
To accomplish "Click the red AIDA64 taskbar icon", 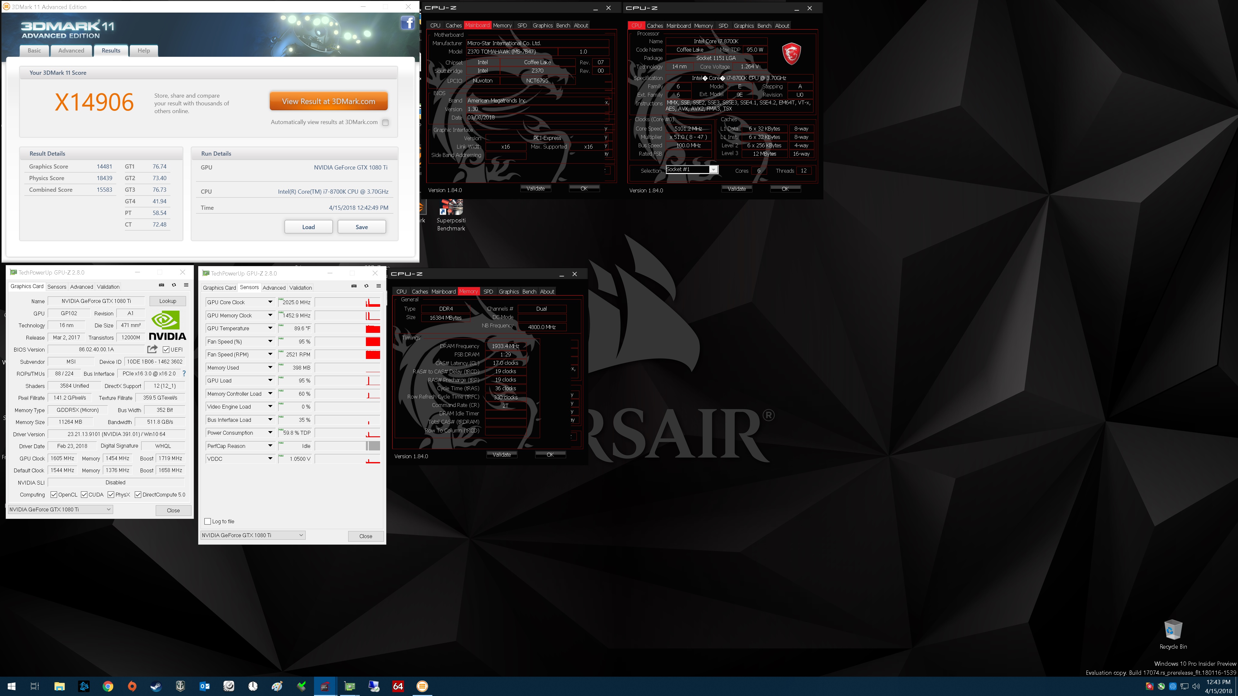I will coord(398,686).
